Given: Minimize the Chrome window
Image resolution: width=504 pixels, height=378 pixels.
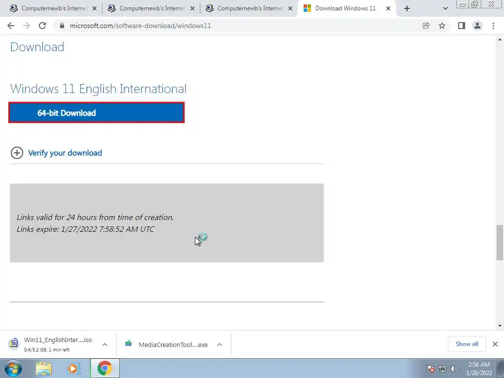Looking at the screenshot, I should pyautogui.click(x=463, y=4).
